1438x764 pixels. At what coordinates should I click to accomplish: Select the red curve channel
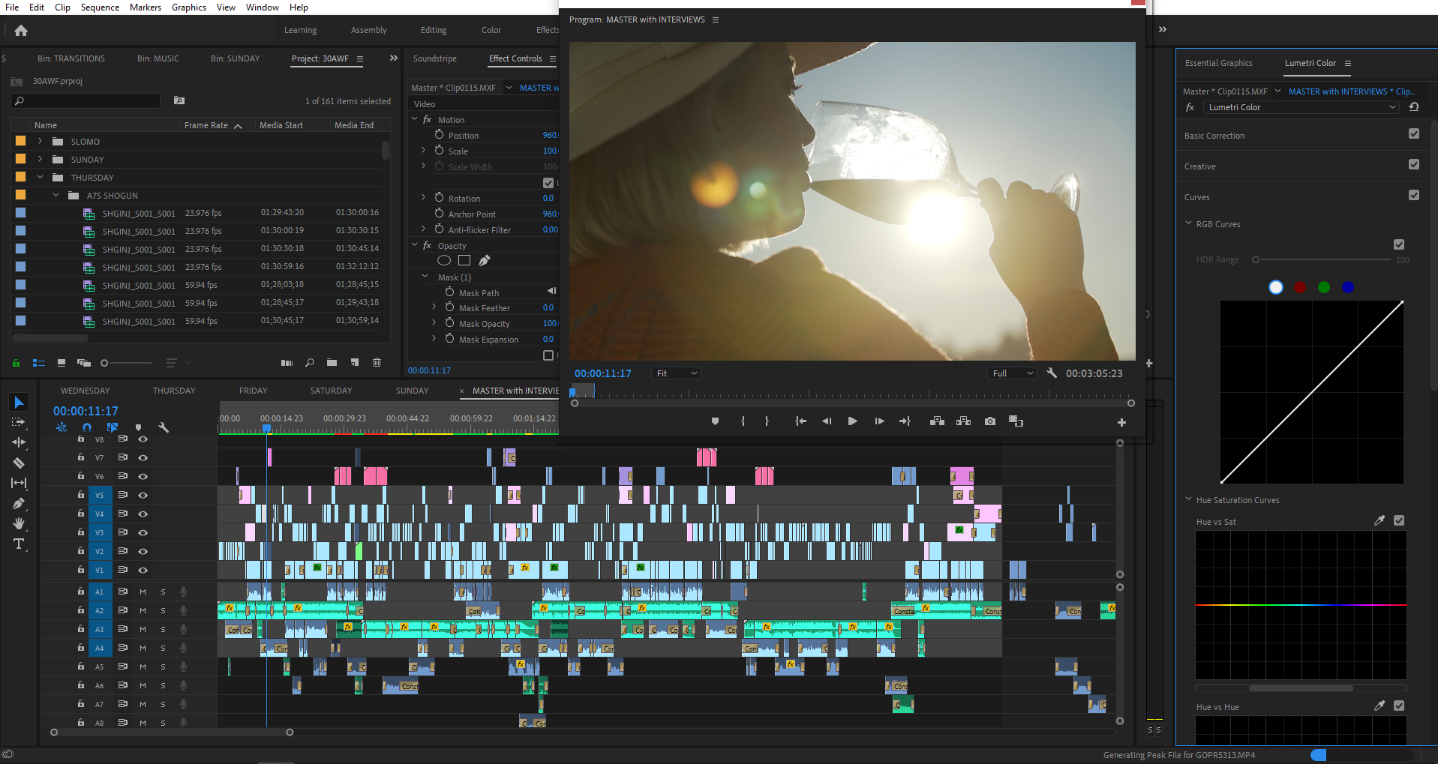[1300, 287]
